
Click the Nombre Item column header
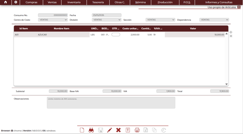coord(62,29)
